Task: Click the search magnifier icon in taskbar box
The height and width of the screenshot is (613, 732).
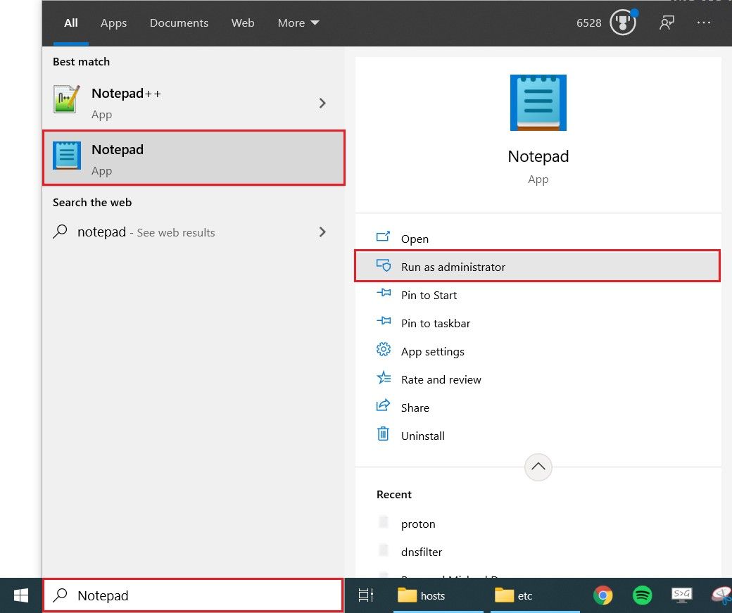Action: (x=61, y=595)
